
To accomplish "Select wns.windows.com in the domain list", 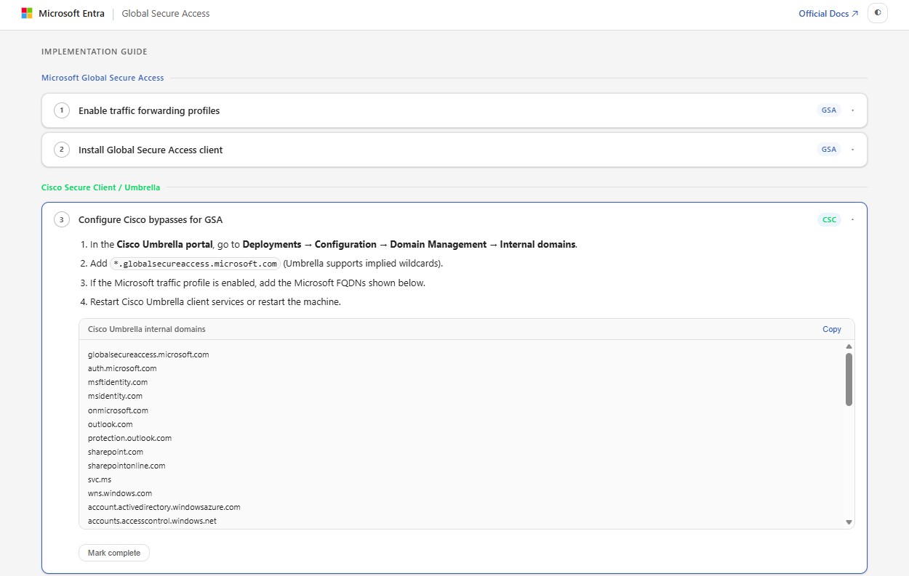I will 120,493.
